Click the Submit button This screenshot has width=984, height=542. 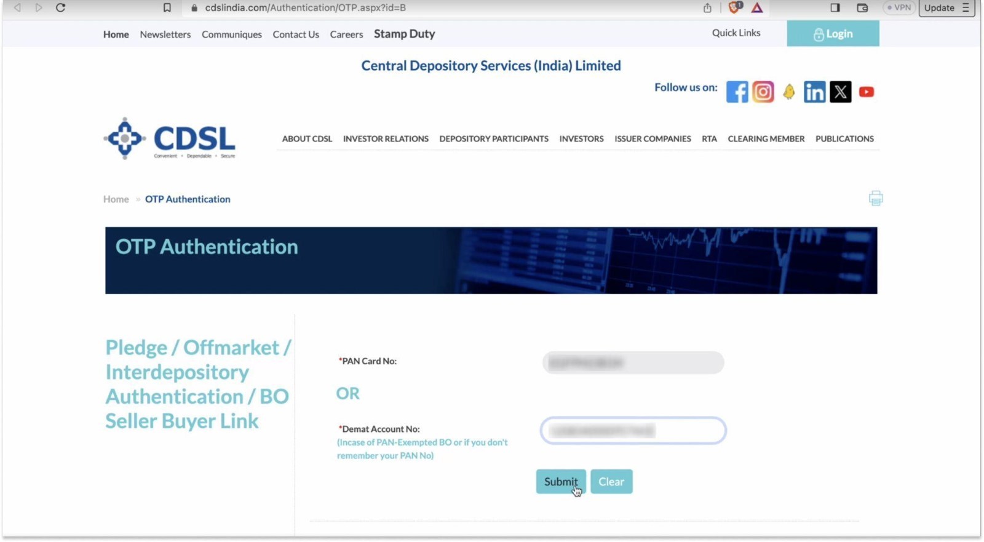[x=561, y=482]
